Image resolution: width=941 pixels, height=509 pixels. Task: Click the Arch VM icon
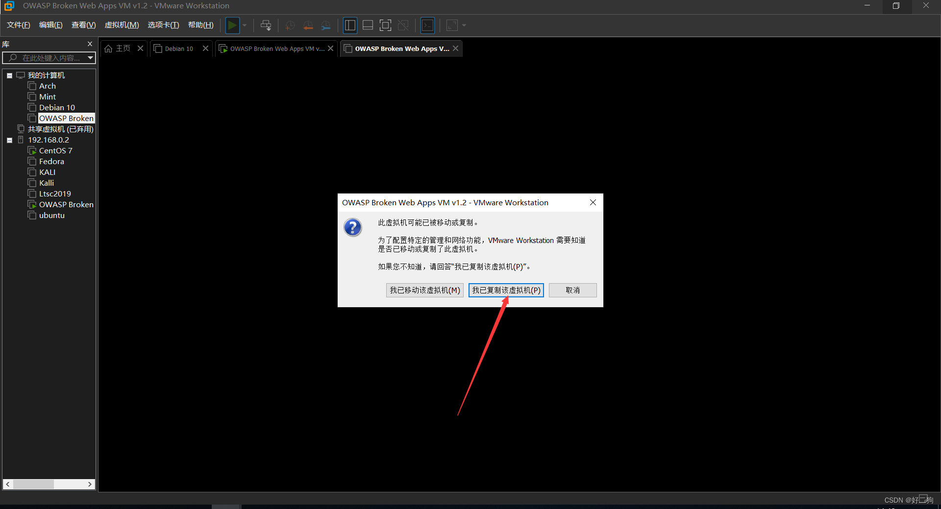coord(32,86)
